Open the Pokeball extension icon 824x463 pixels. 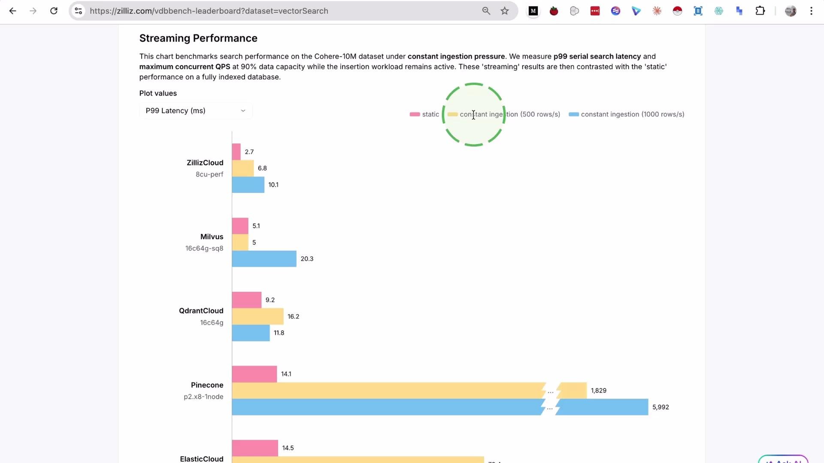coord(678,11)
